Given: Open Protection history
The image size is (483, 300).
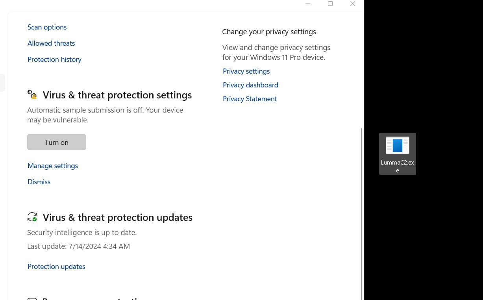Looking at the screenshot, I should tap(54, 59).
